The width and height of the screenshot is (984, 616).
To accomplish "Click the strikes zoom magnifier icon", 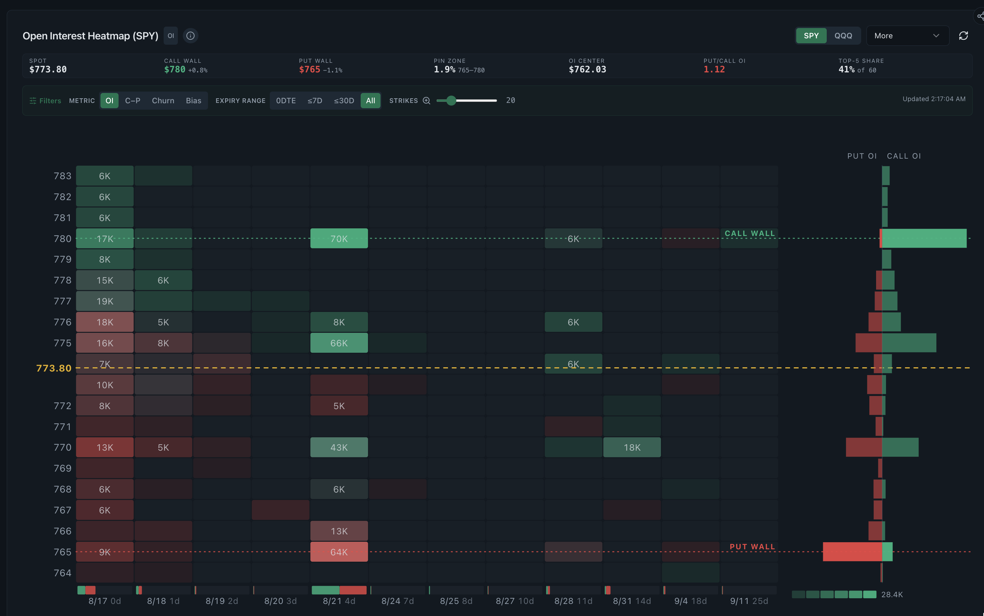I will coord(426,101).
